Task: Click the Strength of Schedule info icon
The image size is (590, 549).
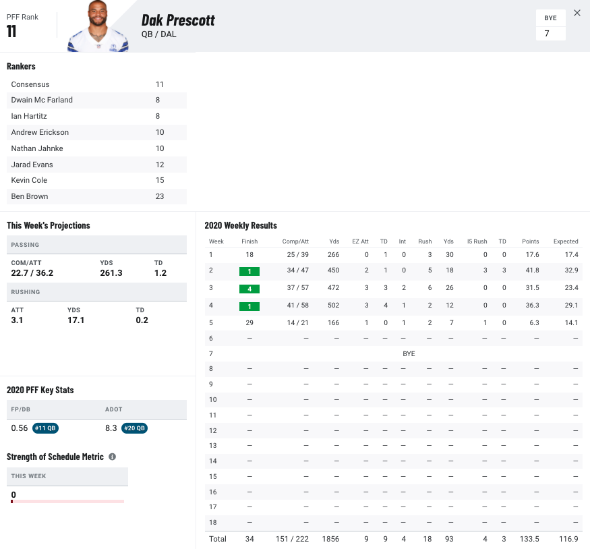Action: coord(112,457)
